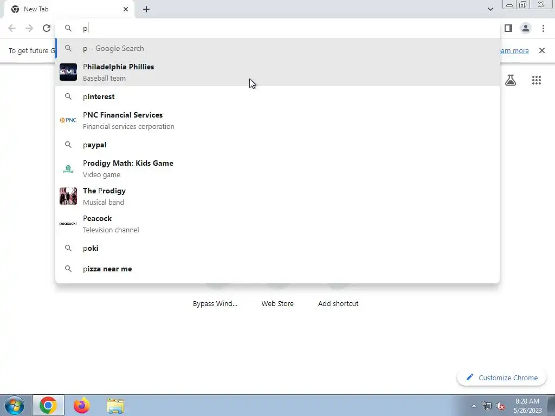
Task: Open Chrome's three-dot menu
Action: [x=543, y=28]
